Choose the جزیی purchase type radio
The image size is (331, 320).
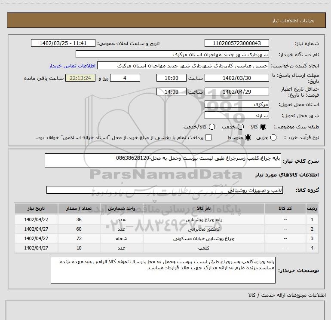point(273,137)
